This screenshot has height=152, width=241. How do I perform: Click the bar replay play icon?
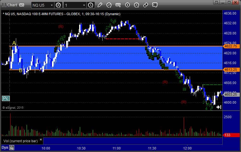[x=127, y=5]
